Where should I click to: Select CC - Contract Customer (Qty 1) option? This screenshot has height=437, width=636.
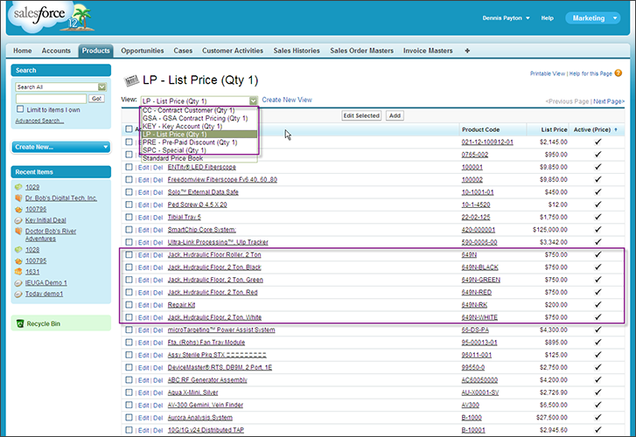(189, 110)
